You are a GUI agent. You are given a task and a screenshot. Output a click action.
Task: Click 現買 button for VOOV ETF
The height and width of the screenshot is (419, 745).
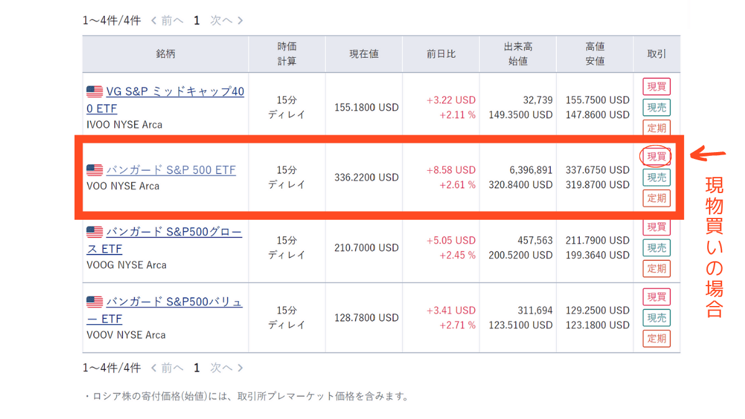[657, 297]
